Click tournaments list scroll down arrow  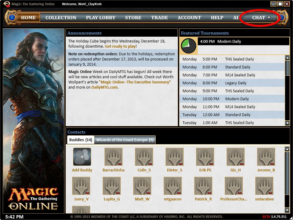coord(287,123)
